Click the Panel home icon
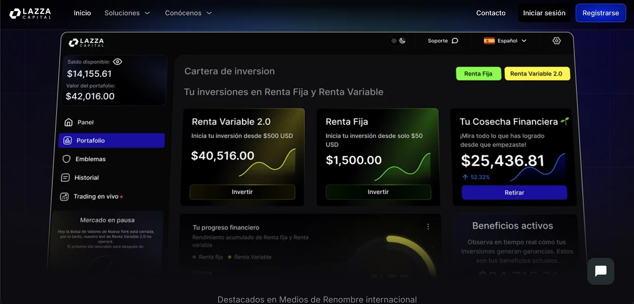Viewport: 634px width, 304px height. point(68,123)
